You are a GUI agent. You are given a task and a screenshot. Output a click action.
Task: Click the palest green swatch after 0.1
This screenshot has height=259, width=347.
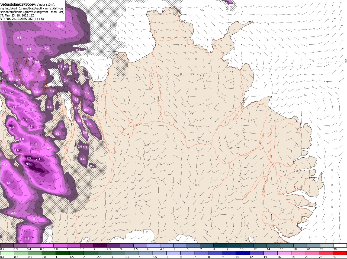[7, 253]
